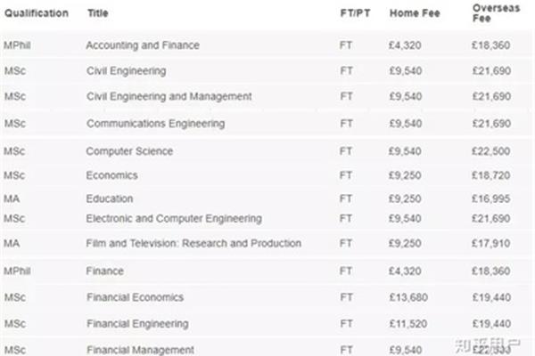Select the Financial Management title
The width and height of the screenshot is (535, 356).
(x=140, y=350)
